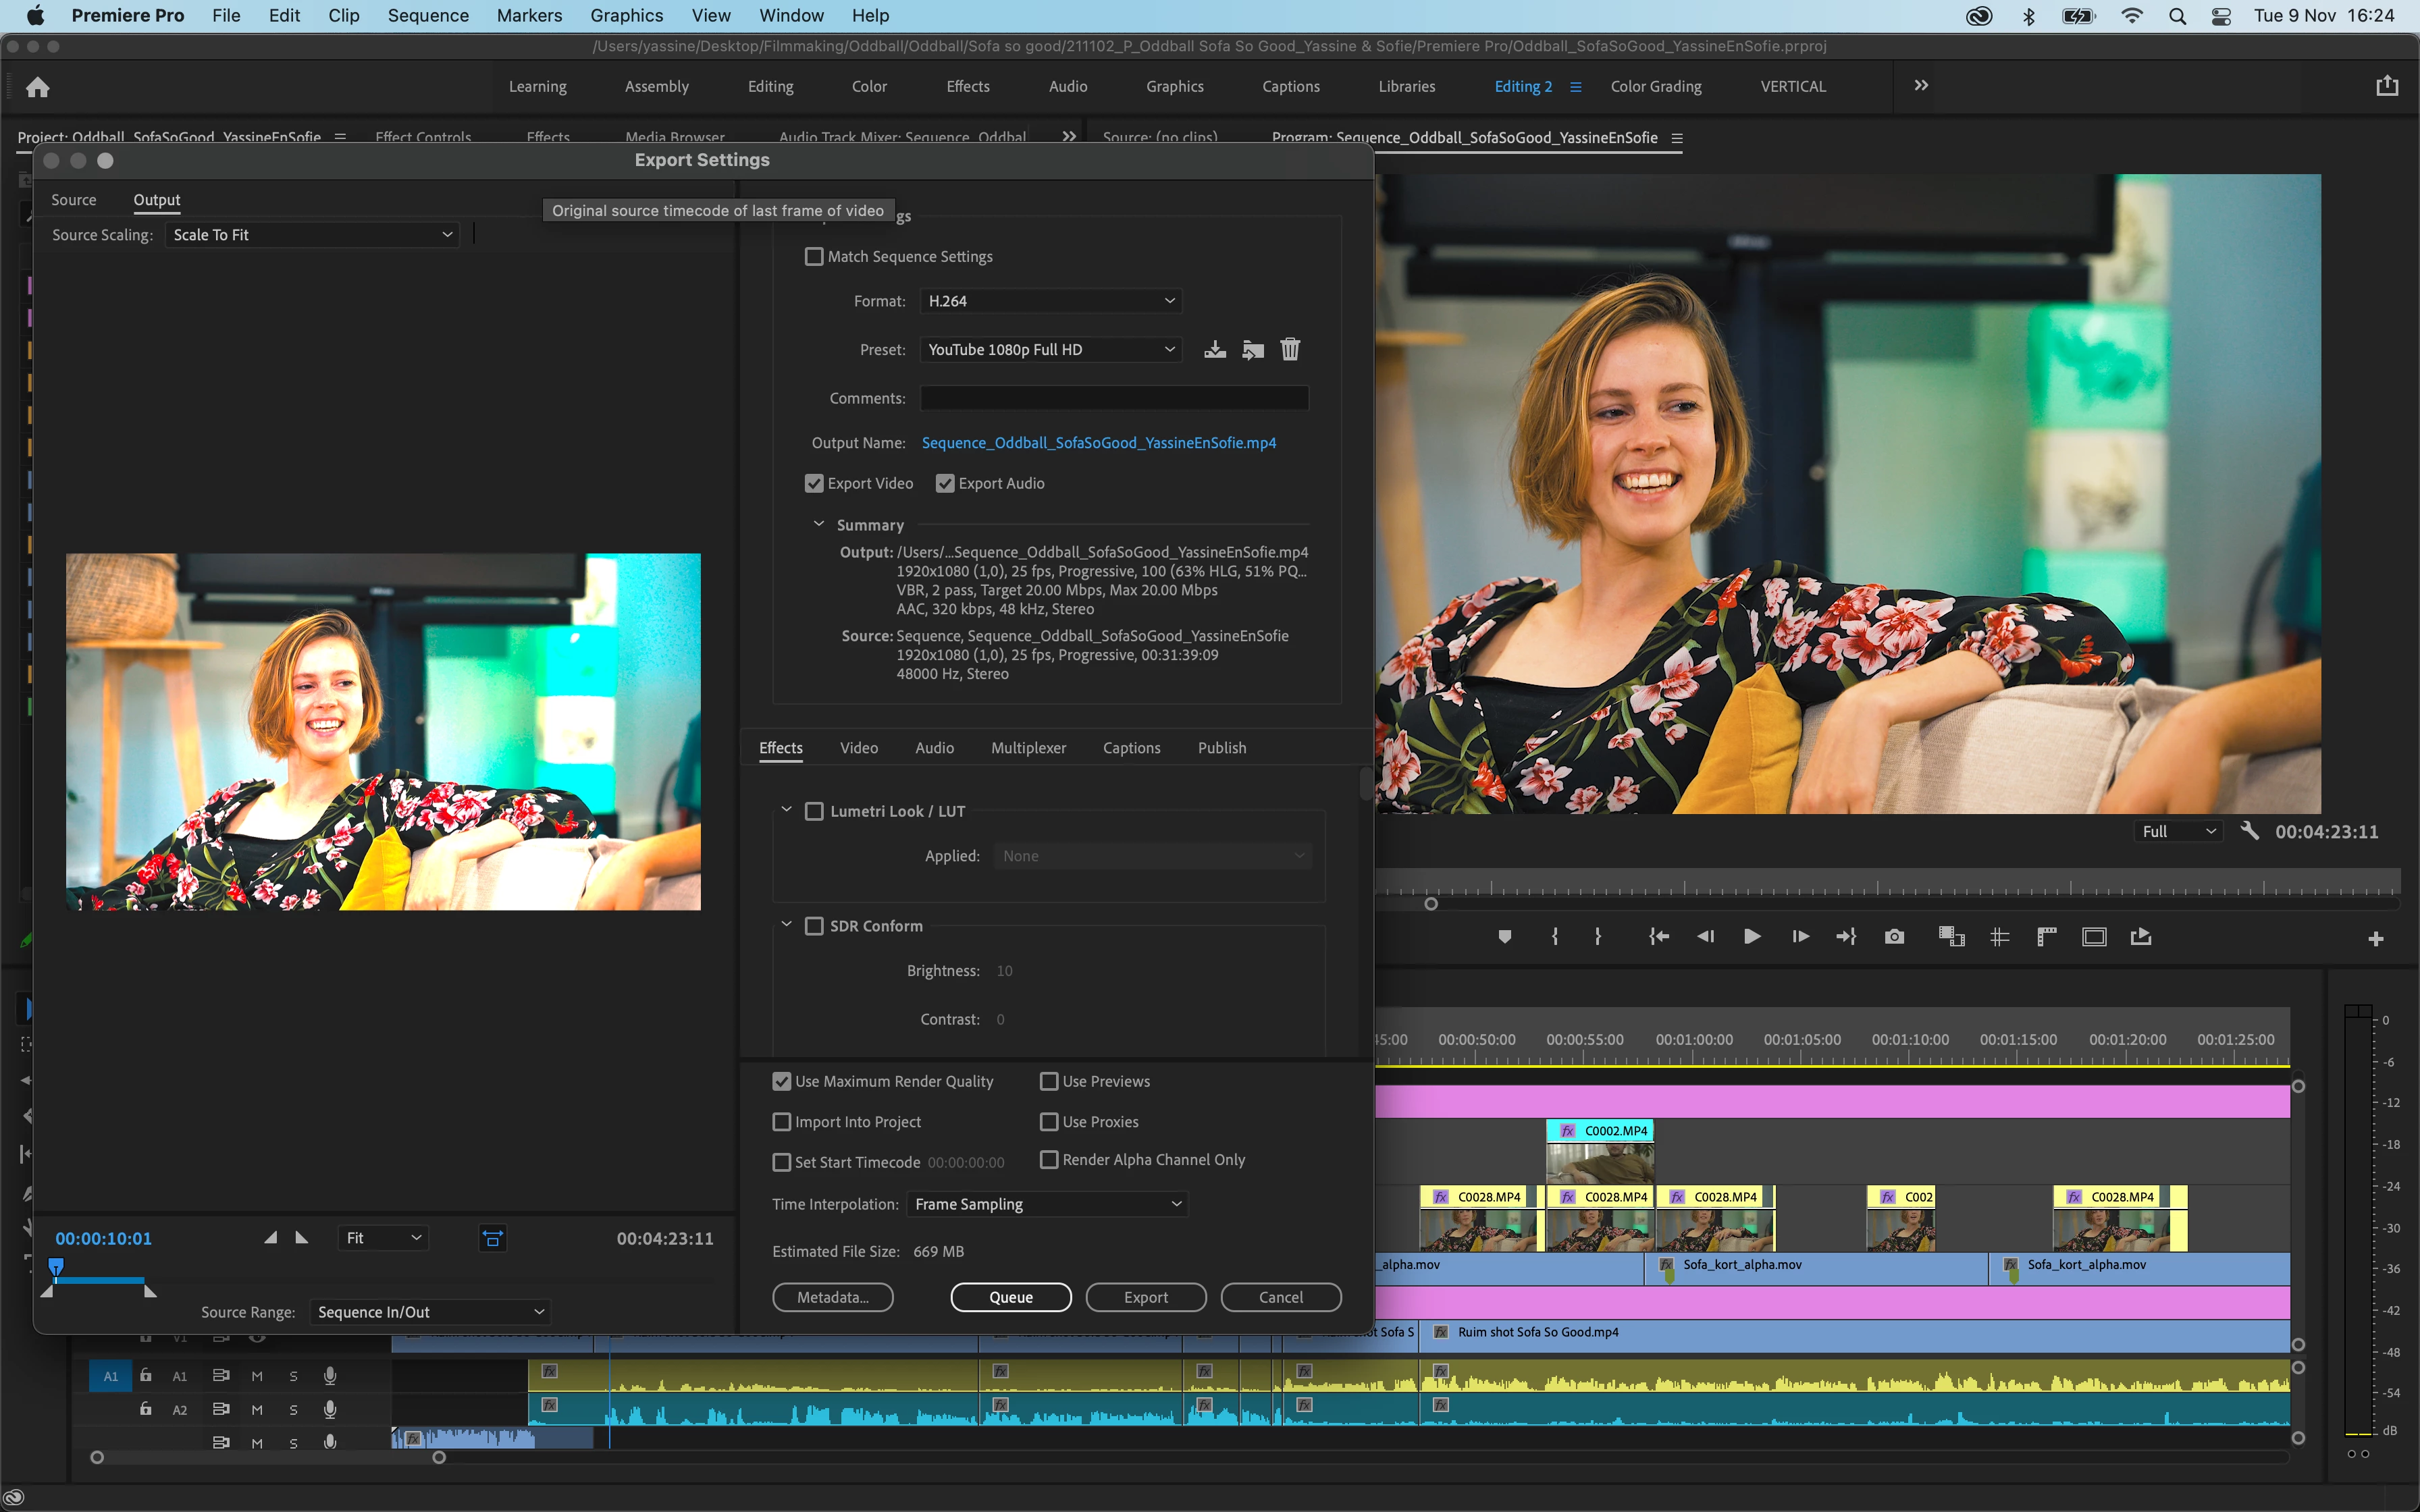This screenshot has height=1512, width=2420.
Task: Open the program monitor wrench settings
Action: point(2249,831)
